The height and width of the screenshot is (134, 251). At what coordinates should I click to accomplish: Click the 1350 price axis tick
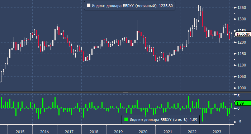242,8
